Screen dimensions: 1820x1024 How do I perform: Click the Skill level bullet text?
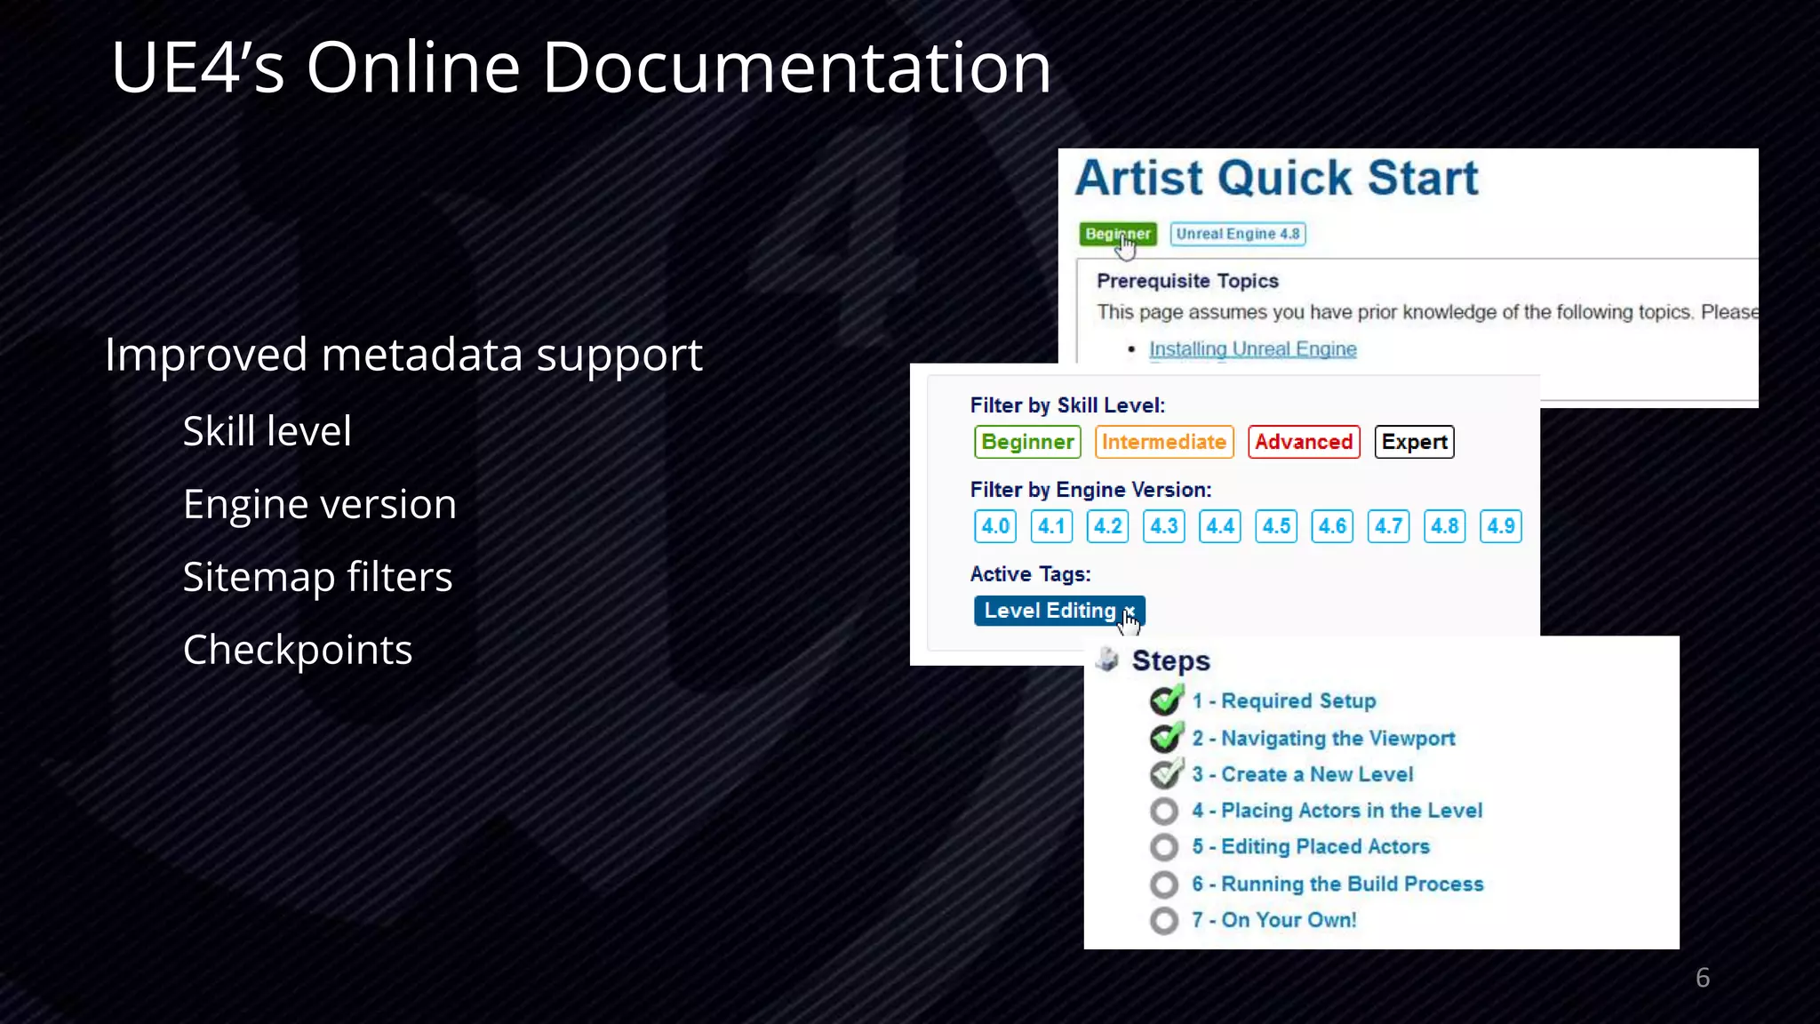[267, 431]
